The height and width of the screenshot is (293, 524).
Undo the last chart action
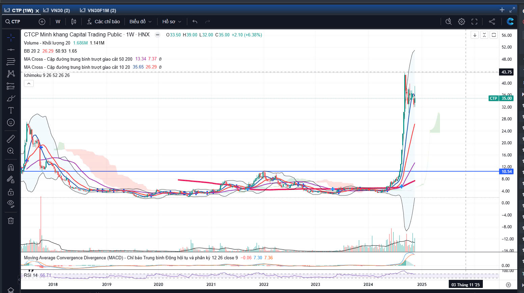click(x=195, y=22)
